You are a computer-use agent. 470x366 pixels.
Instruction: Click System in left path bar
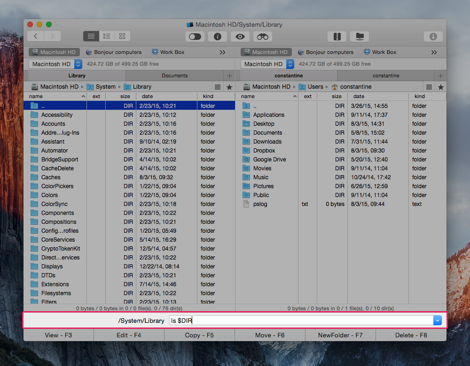tap(102, 87)
